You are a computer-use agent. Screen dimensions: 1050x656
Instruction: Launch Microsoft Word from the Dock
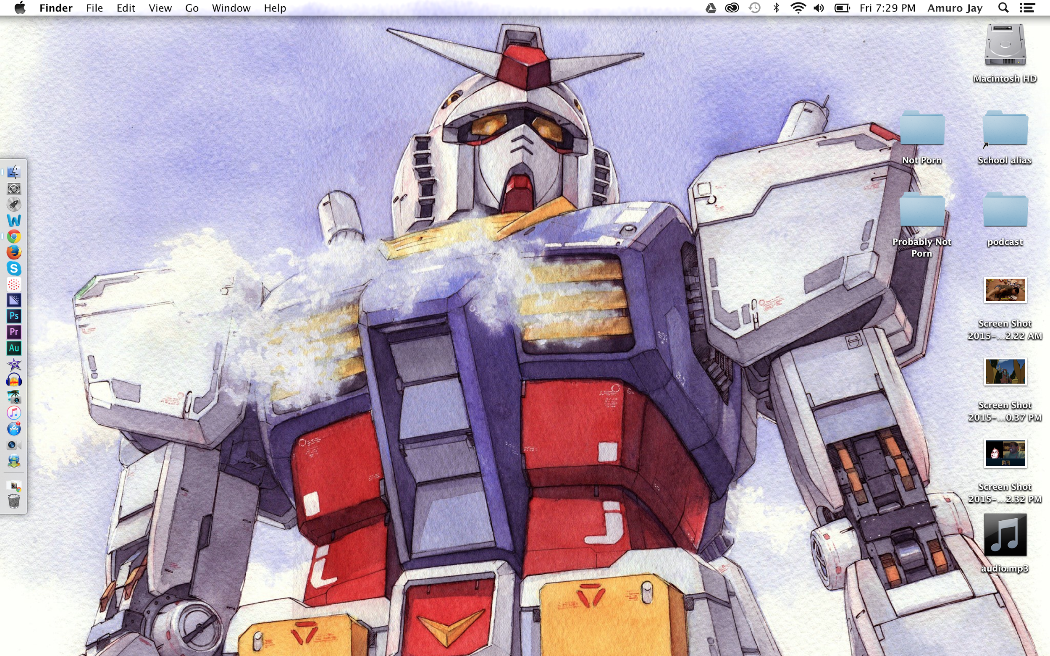(14, 220)
